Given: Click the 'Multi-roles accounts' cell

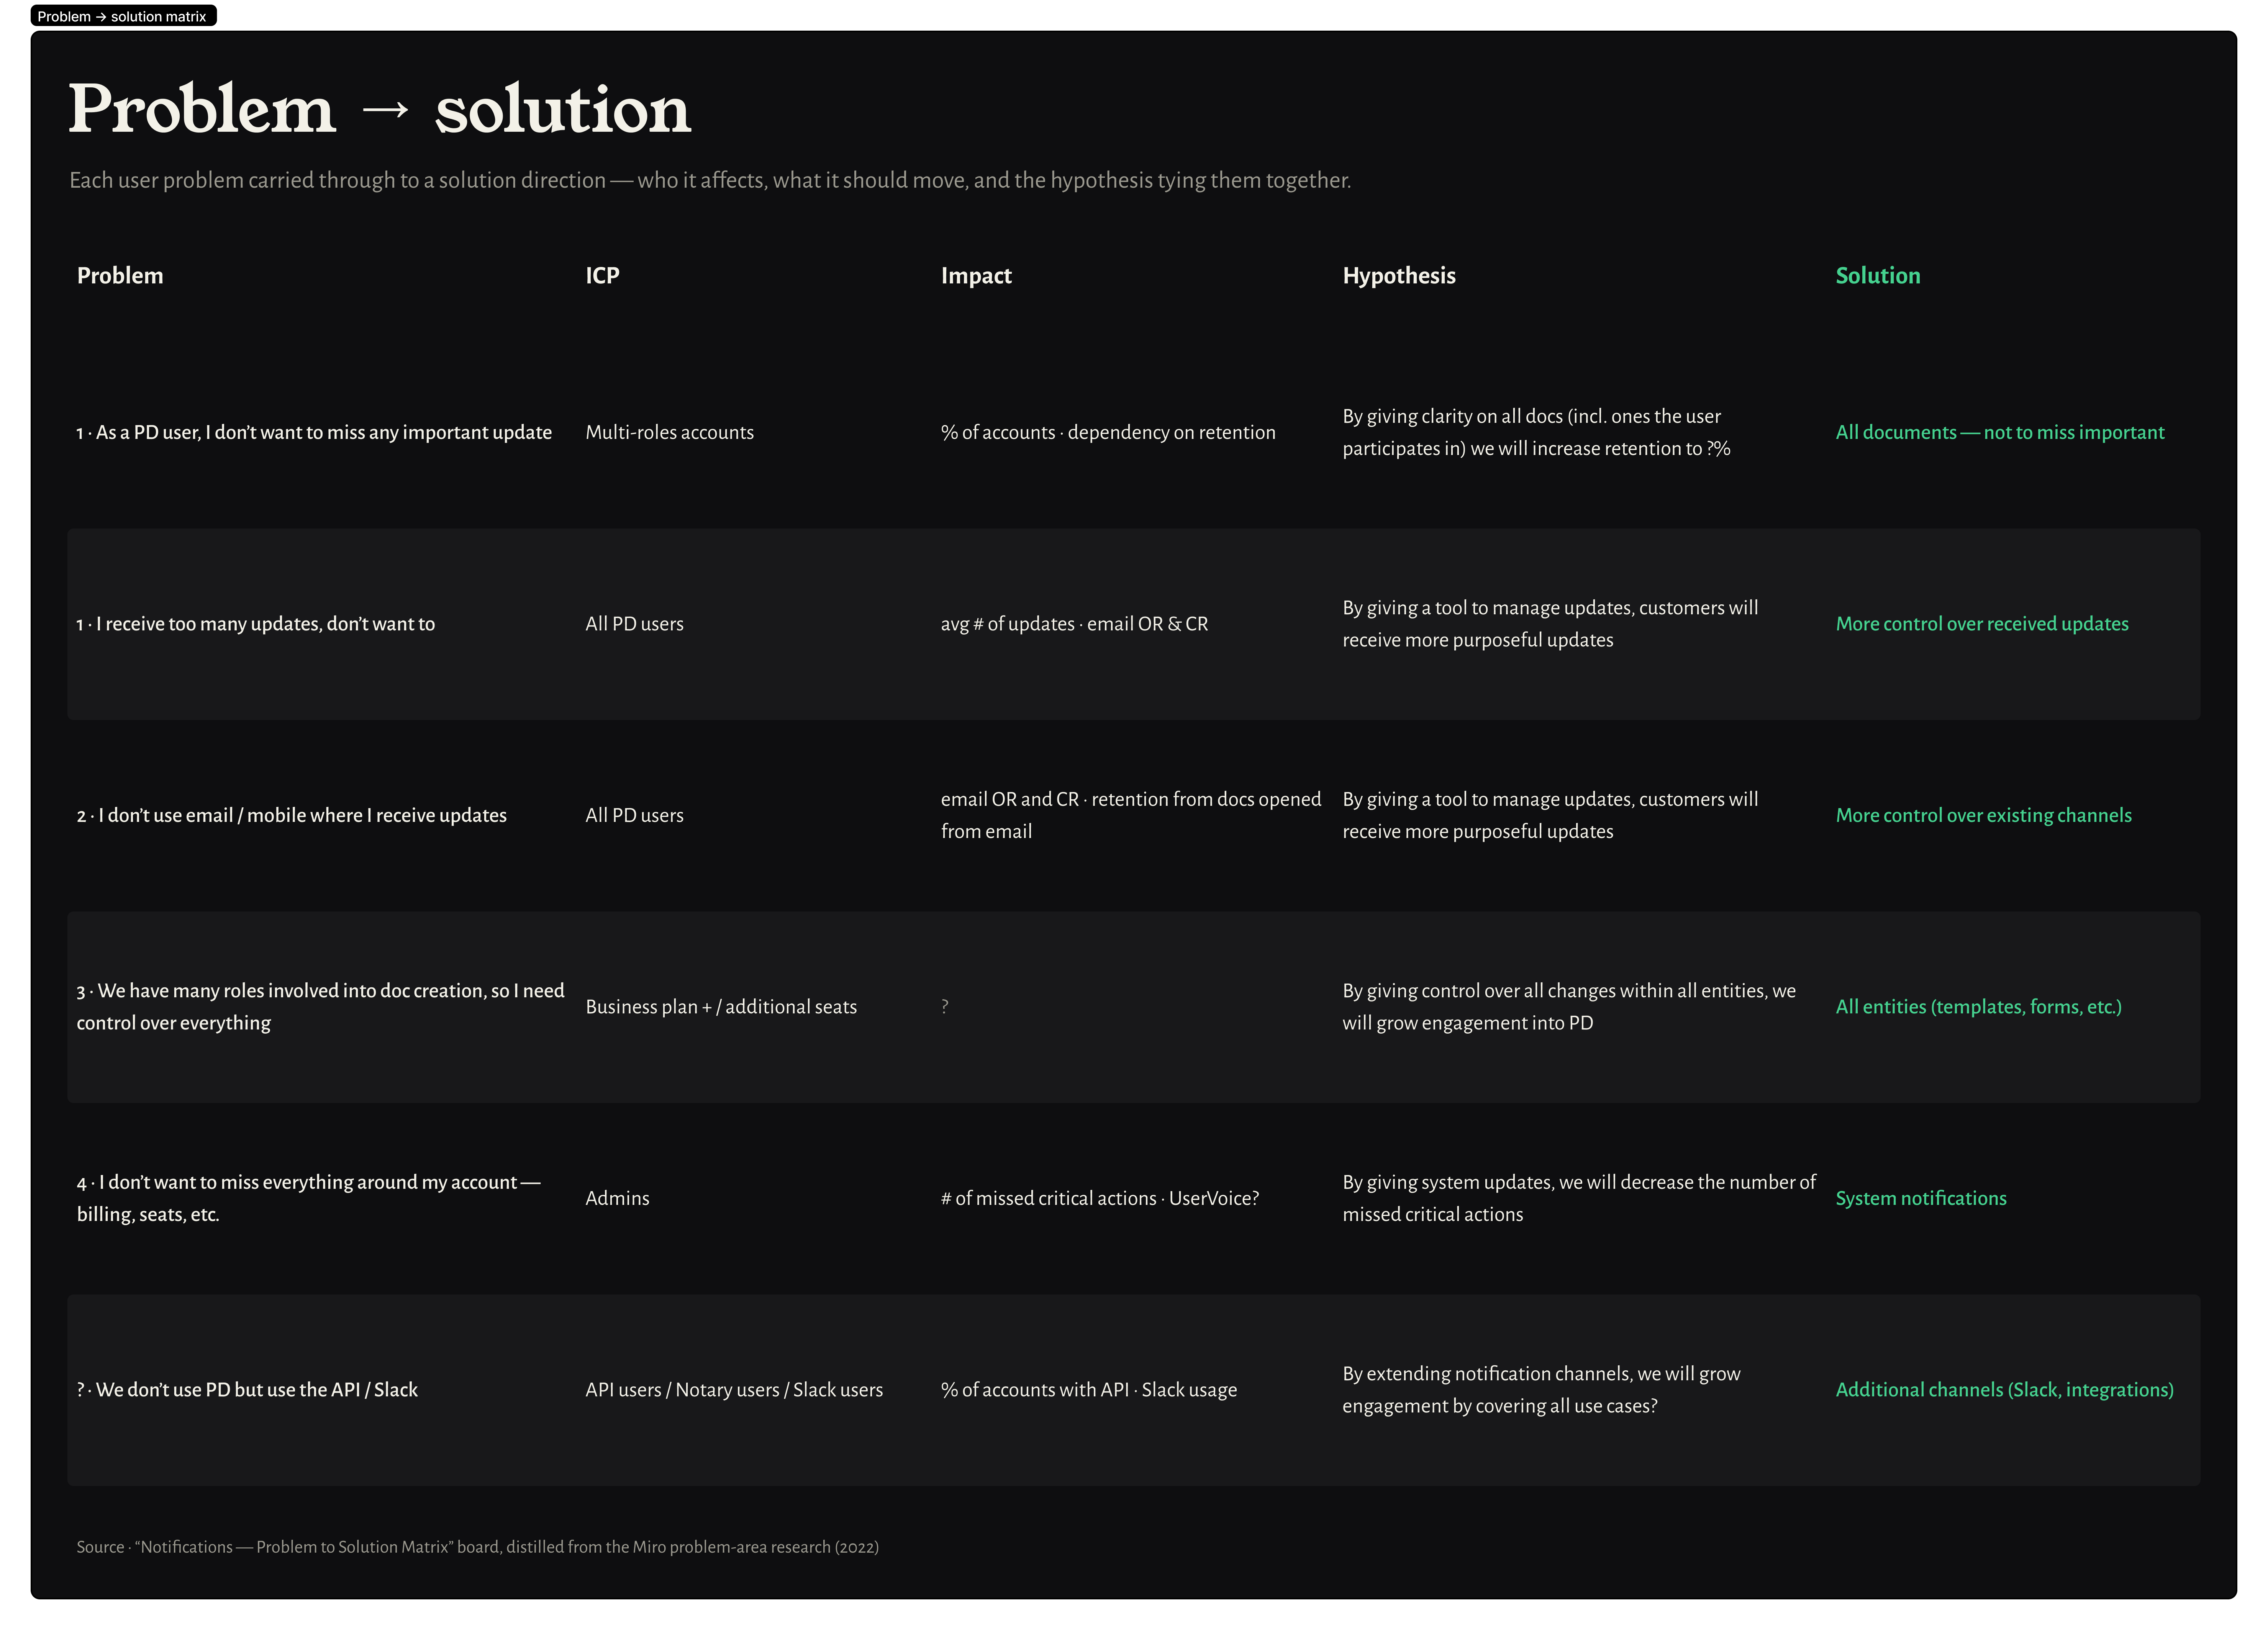Looking at the screenshot, I should [x=670, y=433].
